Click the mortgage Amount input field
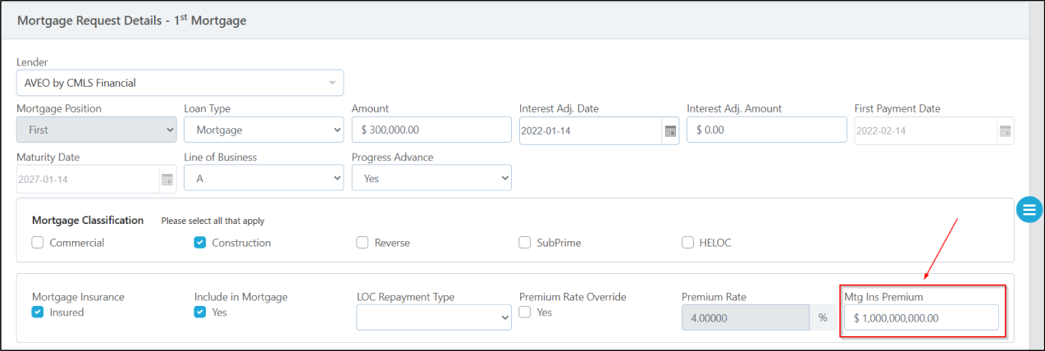The height and width of the screenshot is (351, 1045). pos(431,130)
